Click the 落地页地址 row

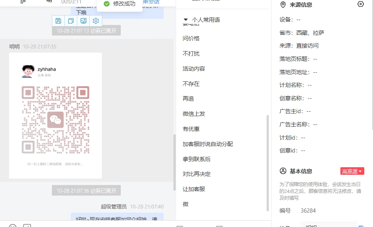[x=298, y=72]
